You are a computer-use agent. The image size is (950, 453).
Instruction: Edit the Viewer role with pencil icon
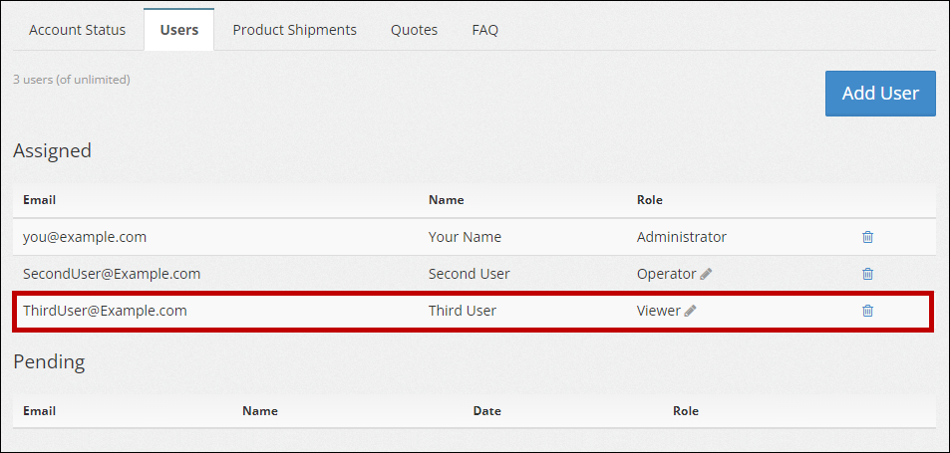click(x=690, y=311)
